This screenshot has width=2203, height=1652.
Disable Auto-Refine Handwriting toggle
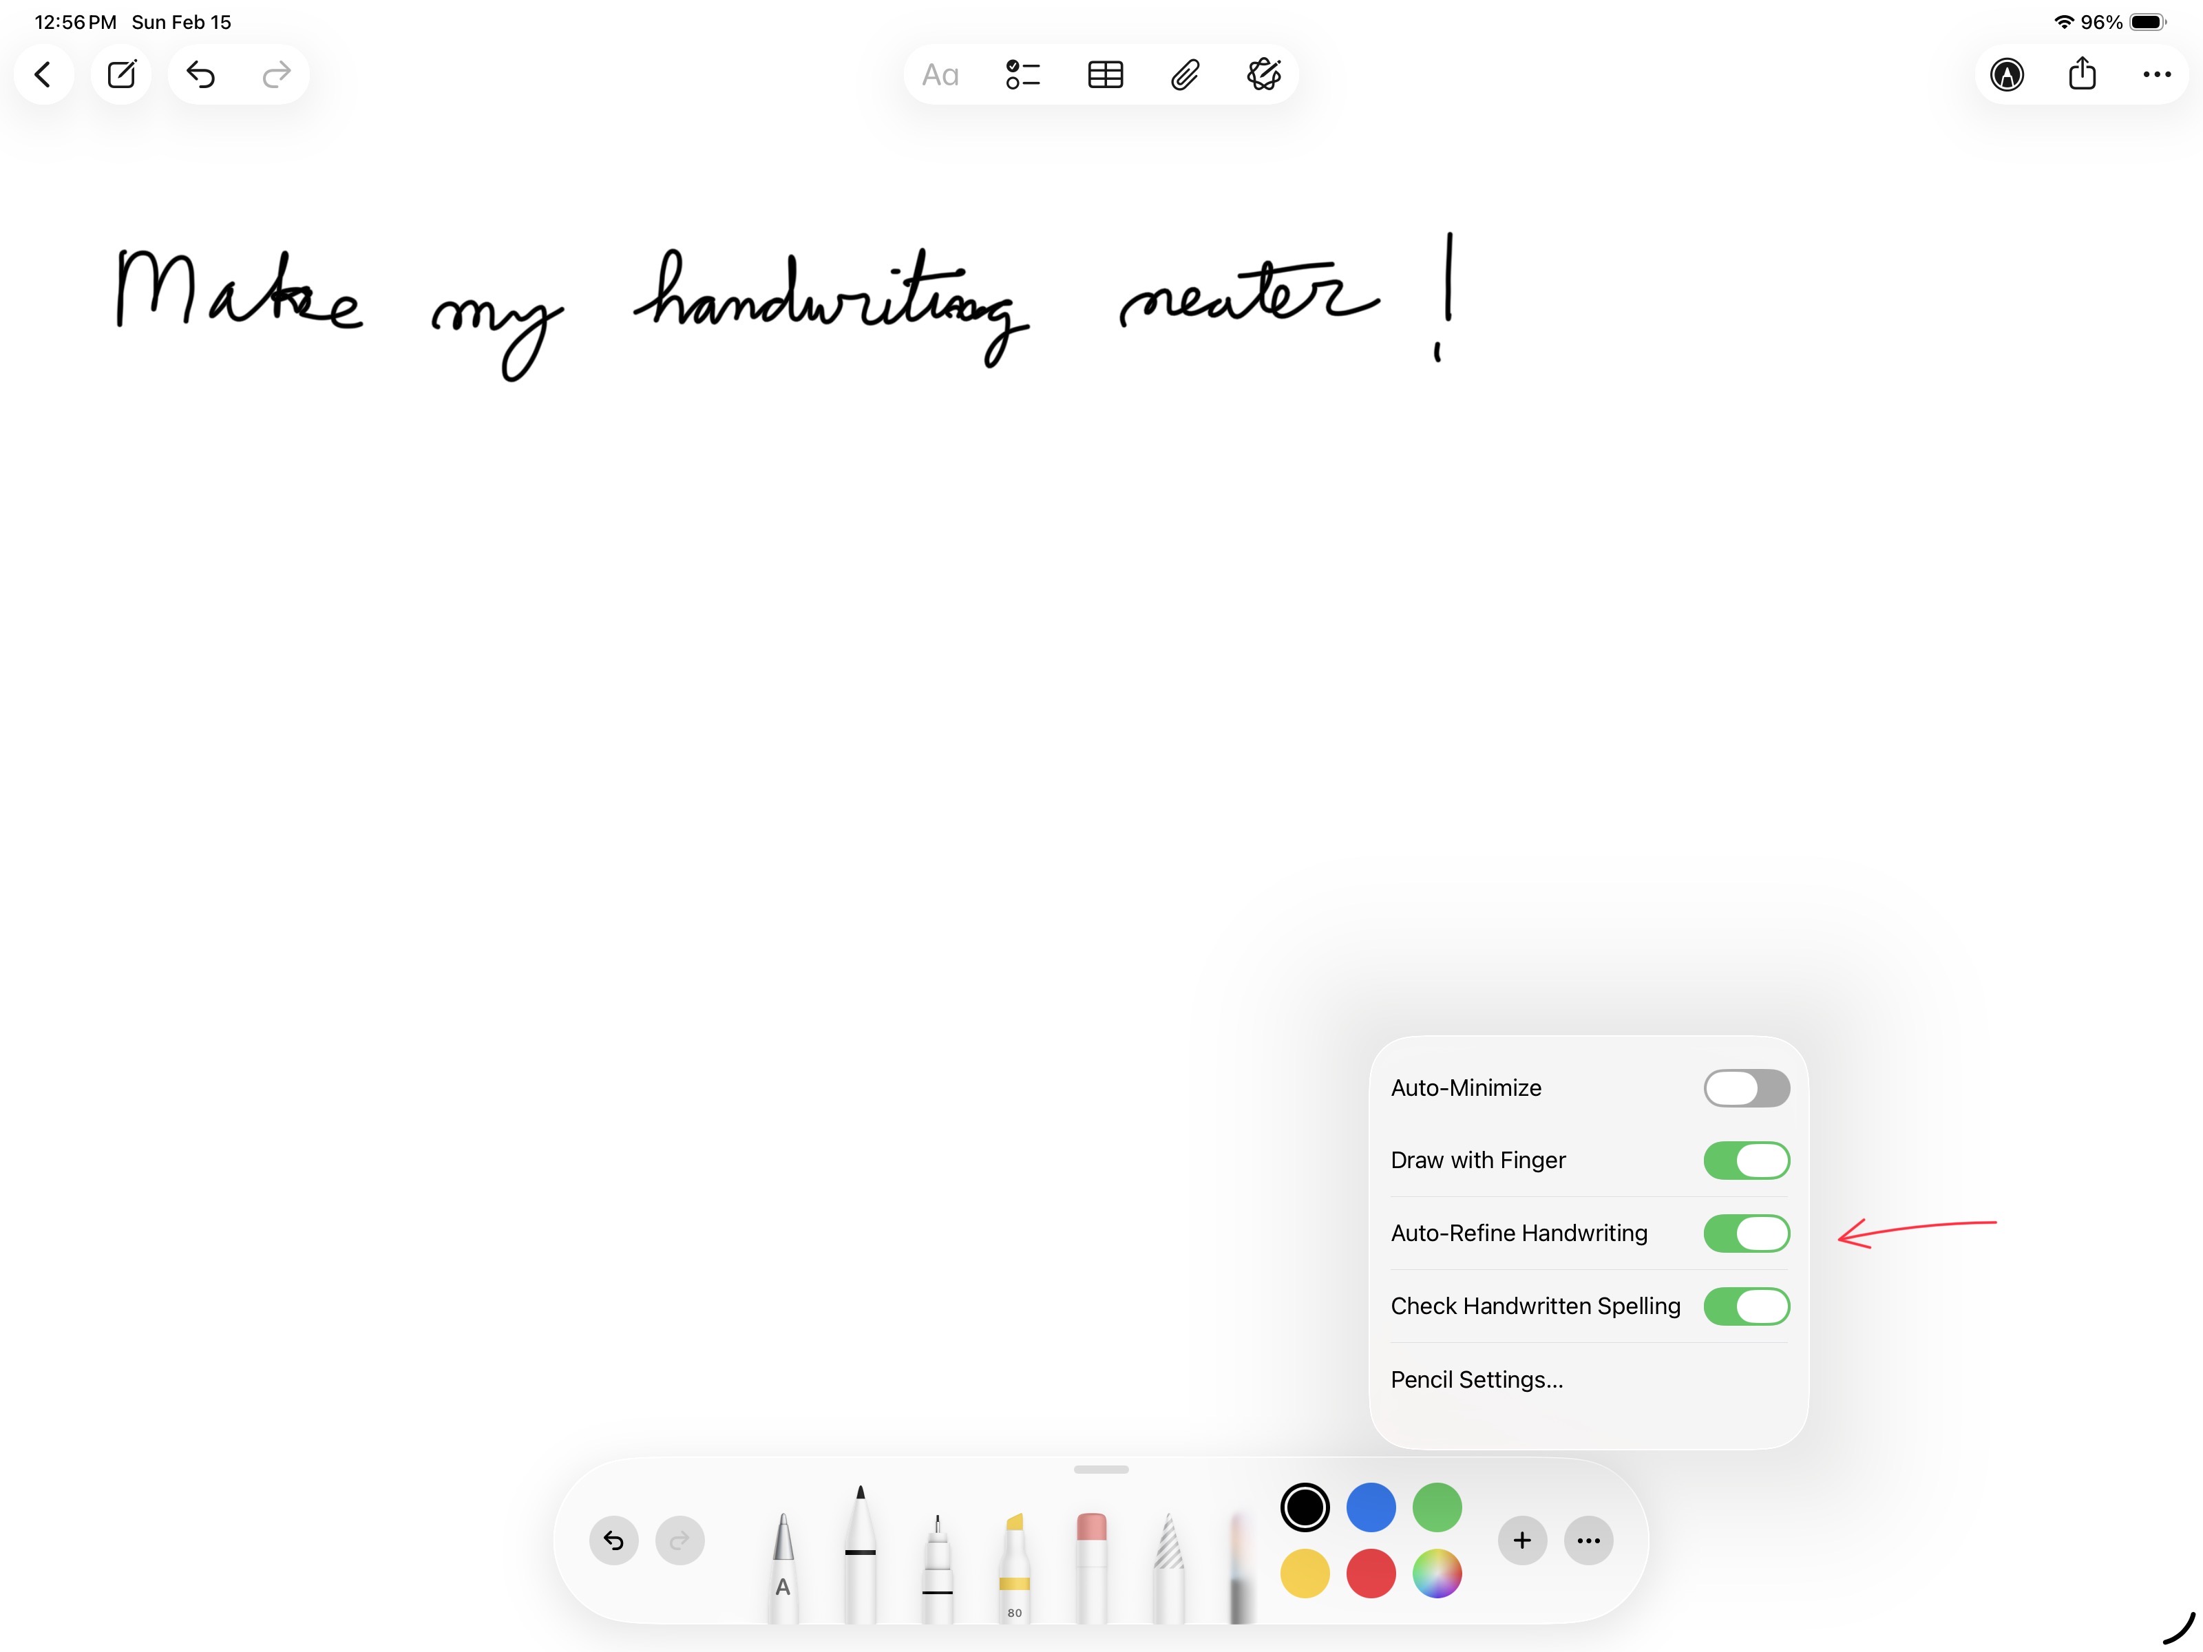click(x=1746, y=1233)
